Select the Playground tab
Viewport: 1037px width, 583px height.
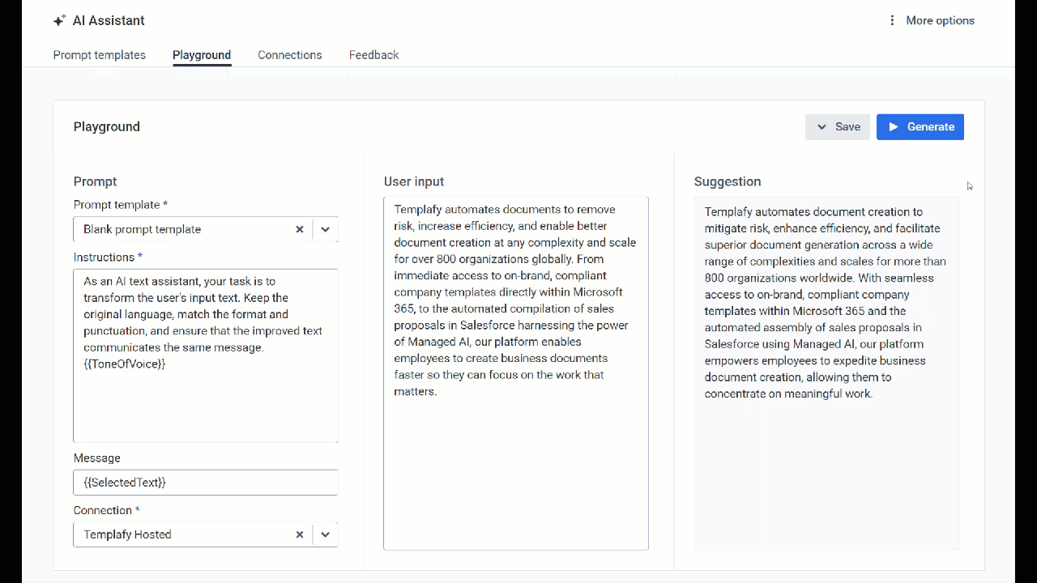coord(202,55)
